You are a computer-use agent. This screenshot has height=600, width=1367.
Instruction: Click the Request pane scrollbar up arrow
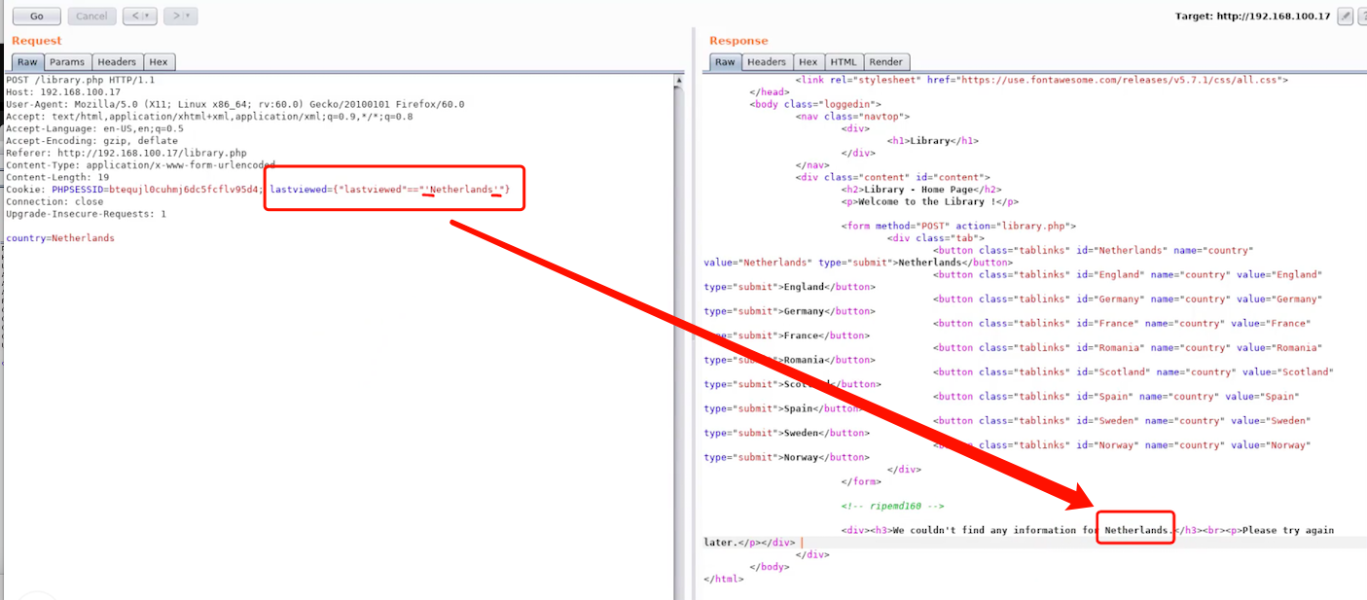[678, 82]
